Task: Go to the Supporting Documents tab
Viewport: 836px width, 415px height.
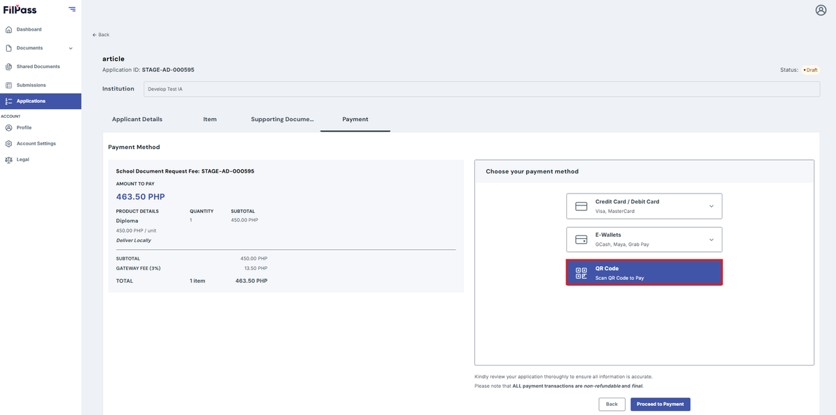Action: [x=283, y=119]
